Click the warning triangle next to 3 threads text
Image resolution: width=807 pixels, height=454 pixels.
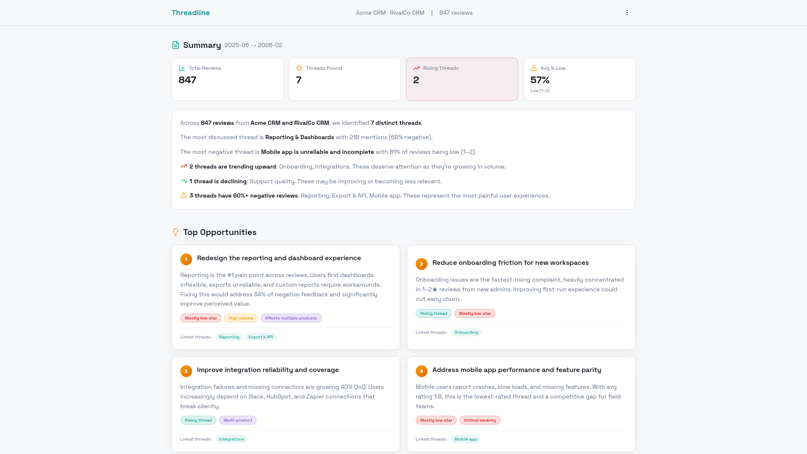(184, 195)
